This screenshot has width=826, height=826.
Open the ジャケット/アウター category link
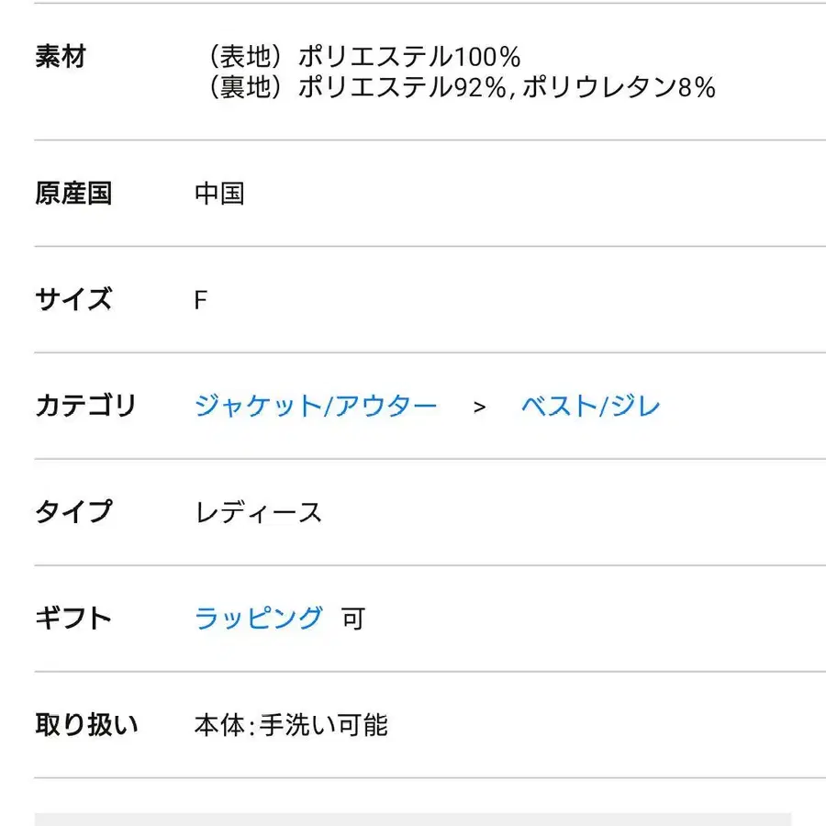316,406
